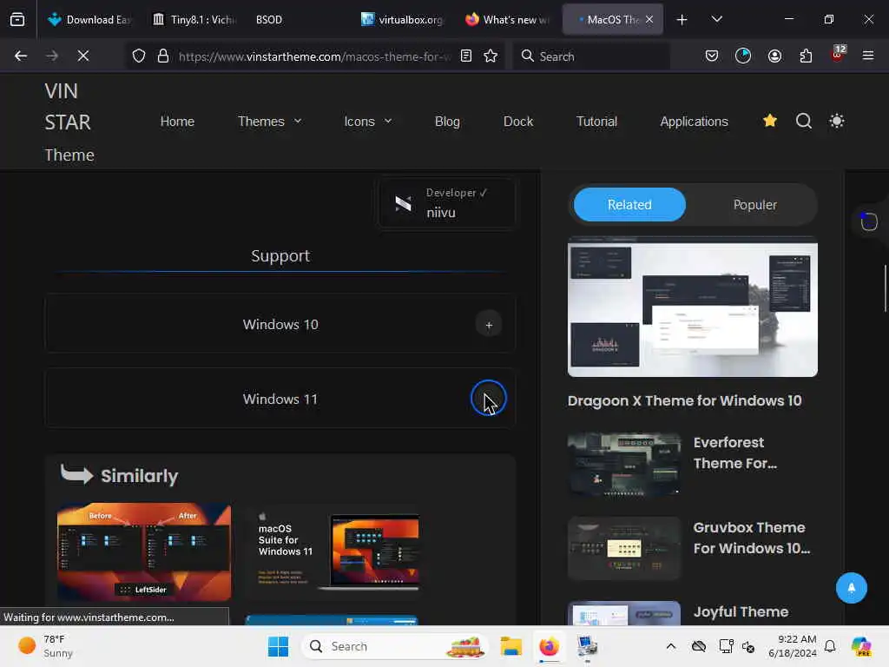
Task: Open File Explorer from taskbar
Action: click(x=510, y=646)
